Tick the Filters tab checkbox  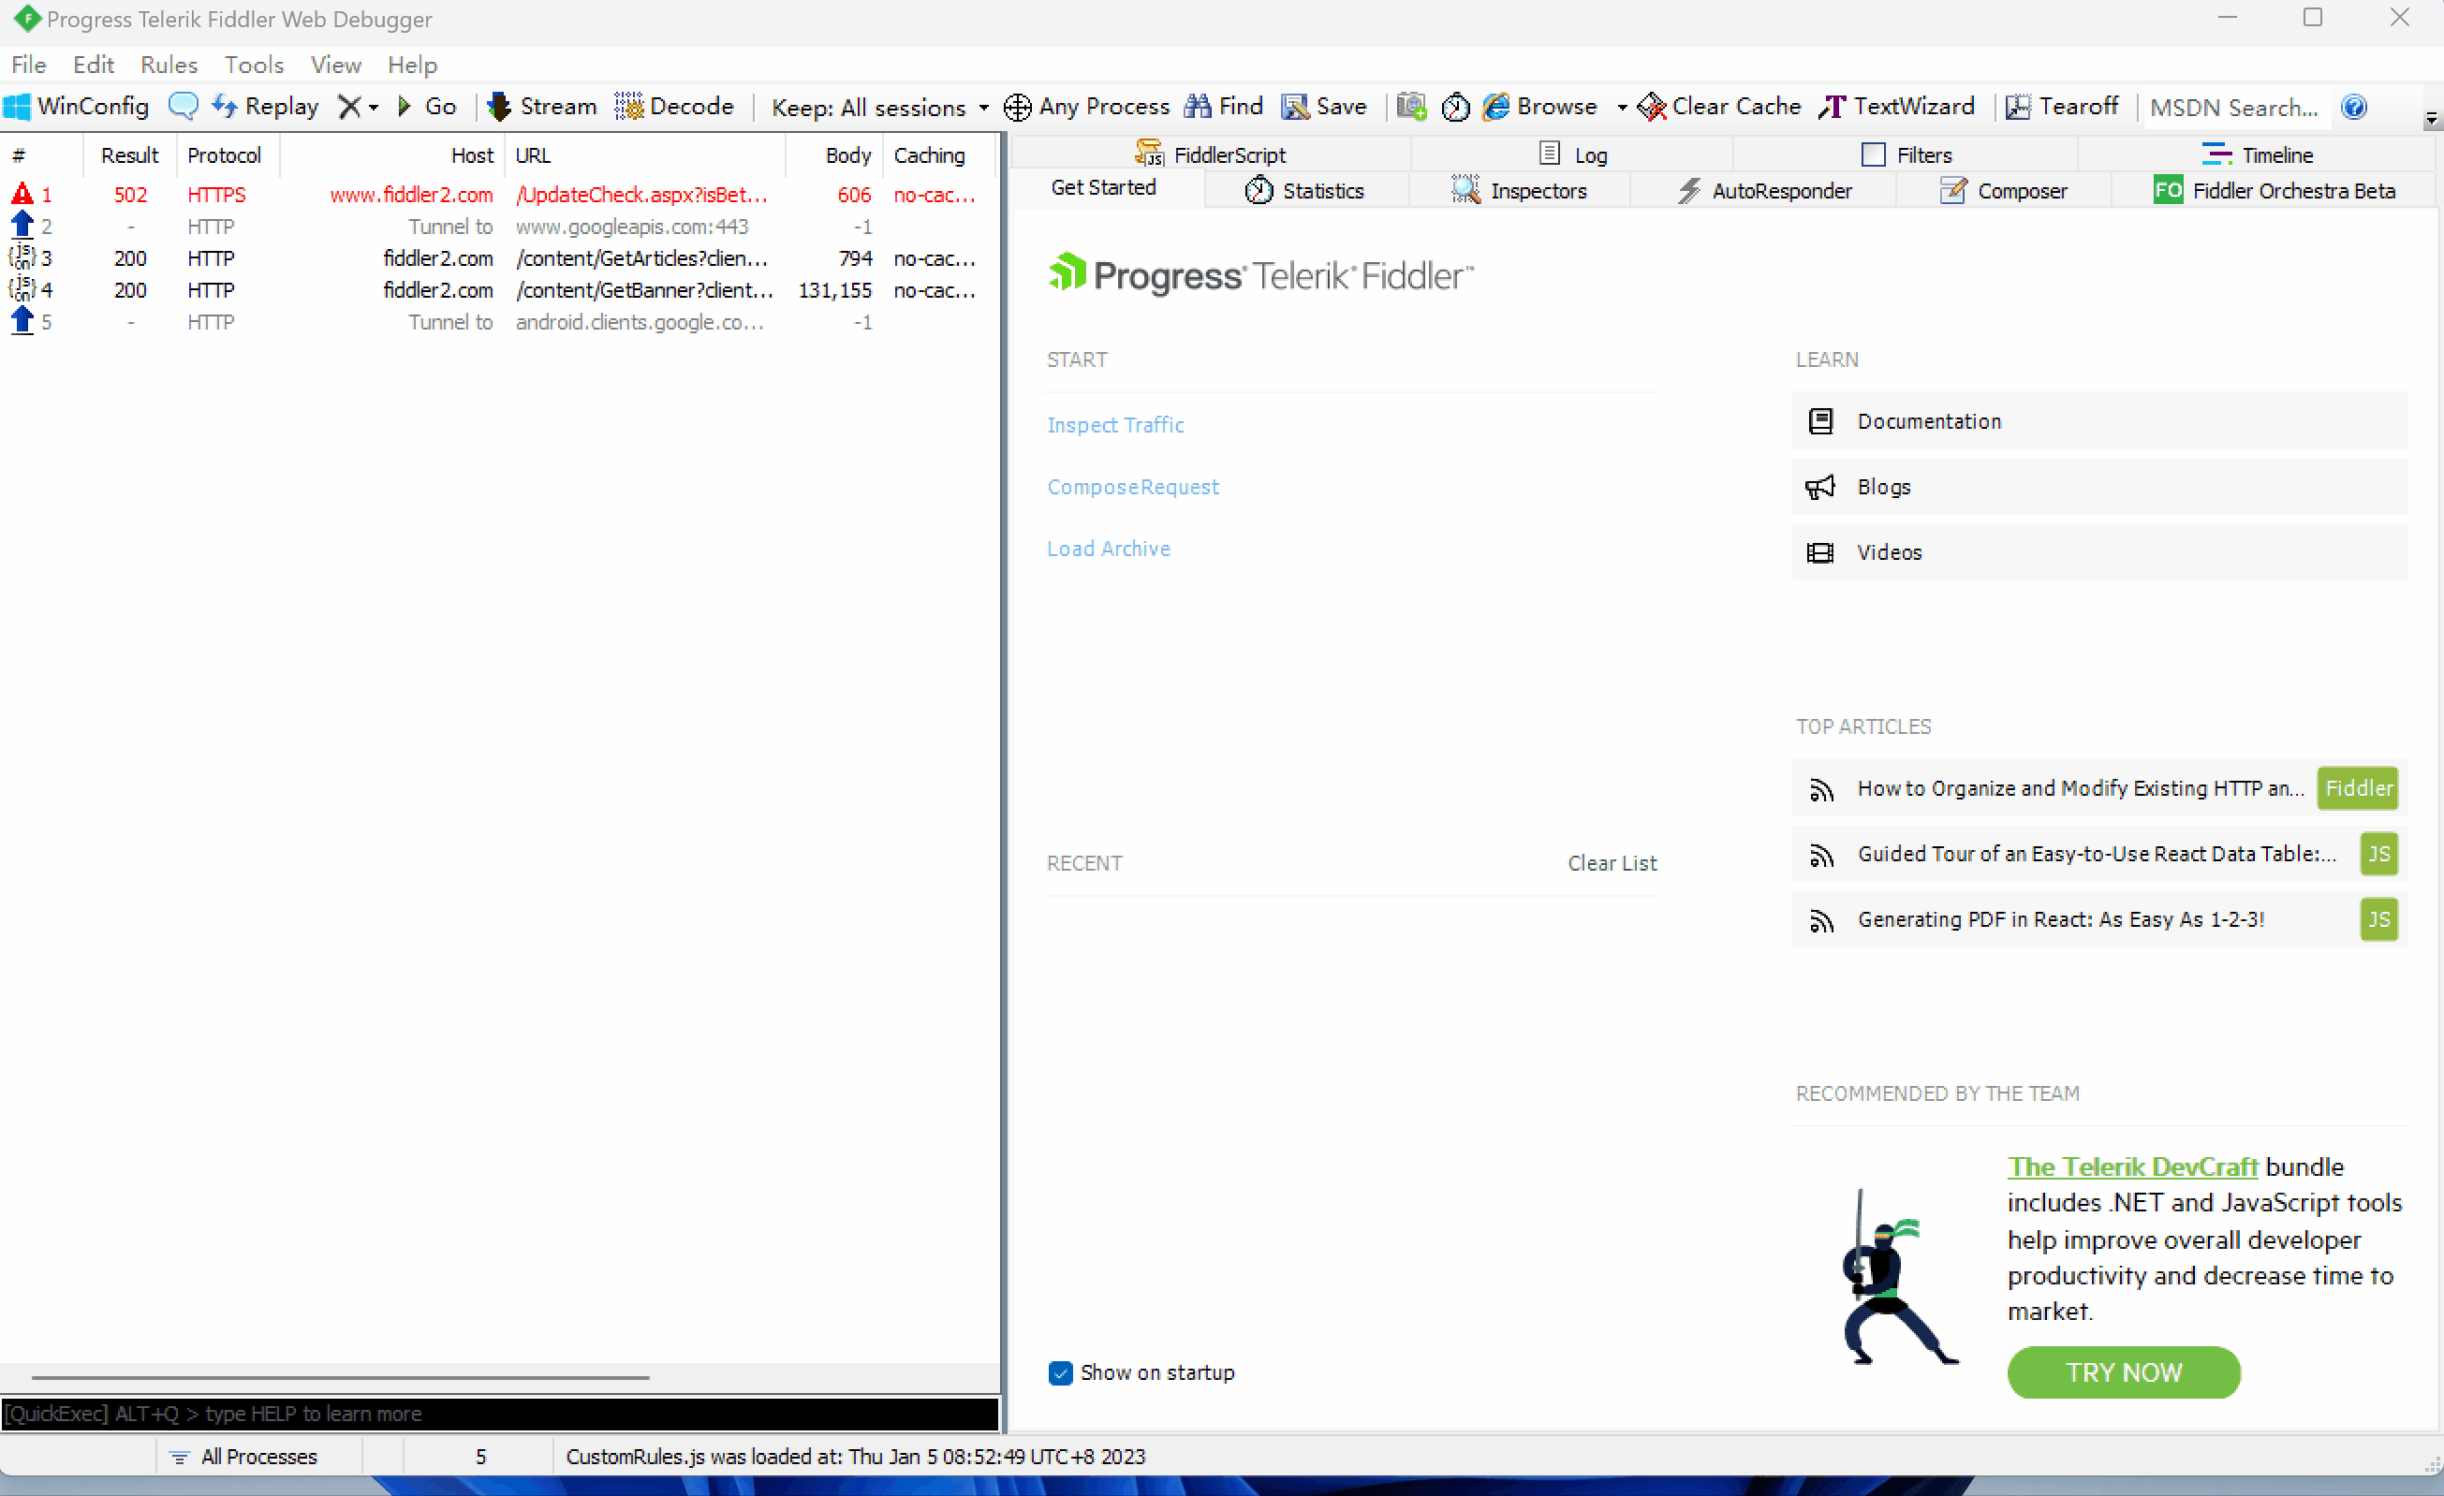(x=1873, y=154)
